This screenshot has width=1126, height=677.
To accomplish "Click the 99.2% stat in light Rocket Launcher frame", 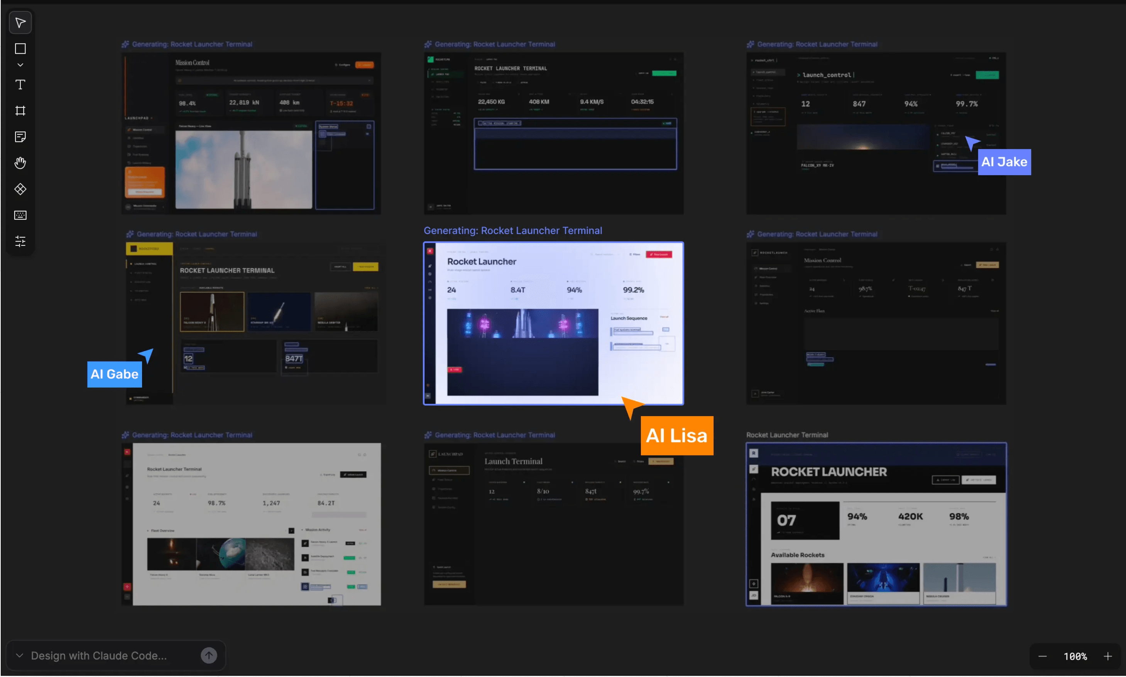I will point(634,290).
